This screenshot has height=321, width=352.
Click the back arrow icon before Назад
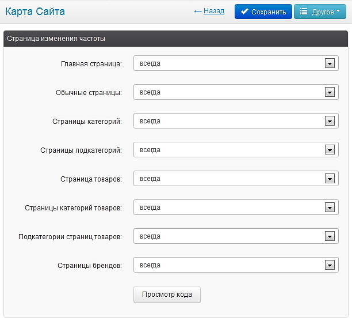(x=198, y=12)
